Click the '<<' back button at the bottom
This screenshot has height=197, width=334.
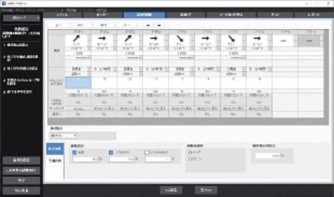(170, 190)
